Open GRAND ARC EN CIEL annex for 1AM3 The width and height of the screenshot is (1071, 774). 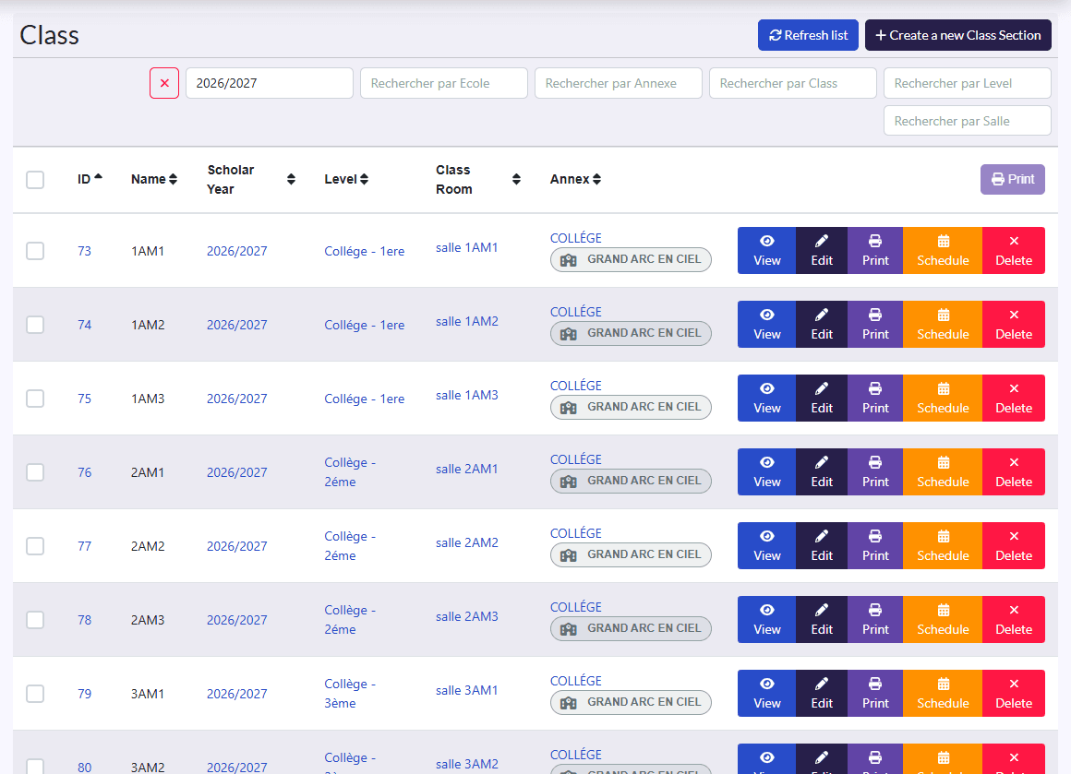[631, 407]
